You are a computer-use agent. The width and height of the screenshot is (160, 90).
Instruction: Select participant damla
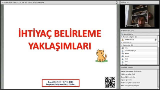(139, 53)
